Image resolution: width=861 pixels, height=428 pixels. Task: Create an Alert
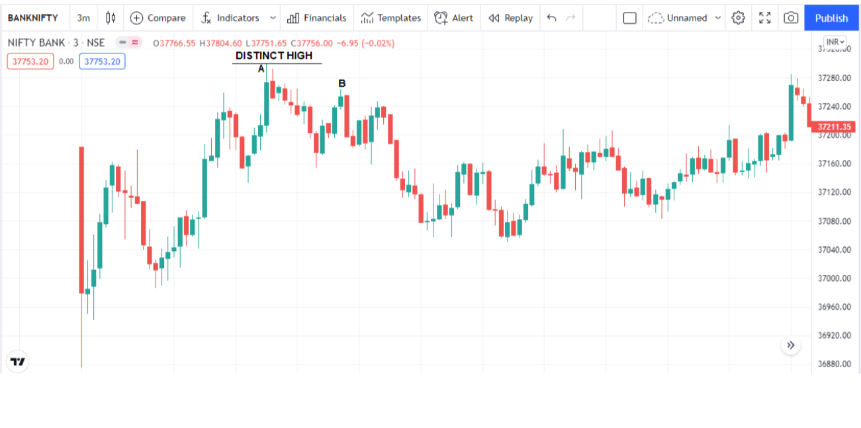(454, 18)
